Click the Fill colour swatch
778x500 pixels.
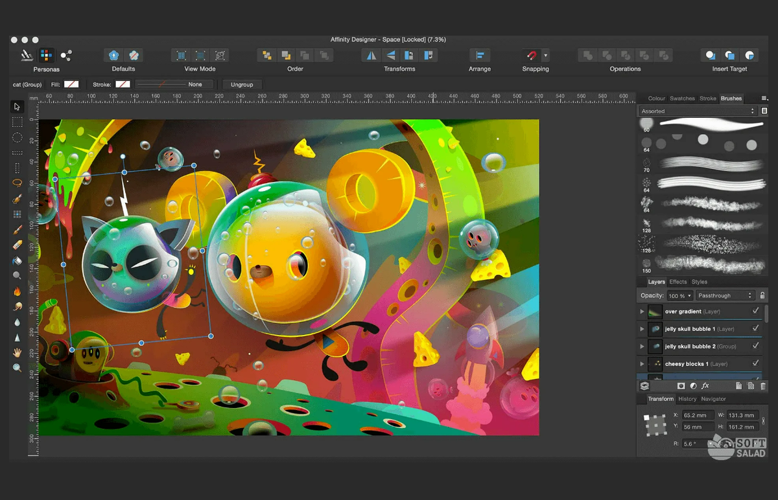point(71,84)
